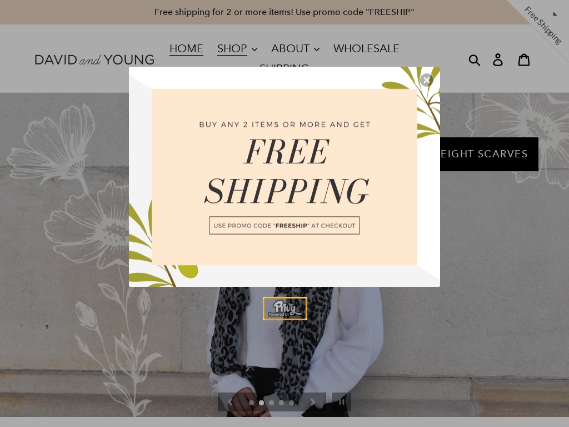The image size is (569, 427).
Task: Open the HOME menu item
Action: 186,49
